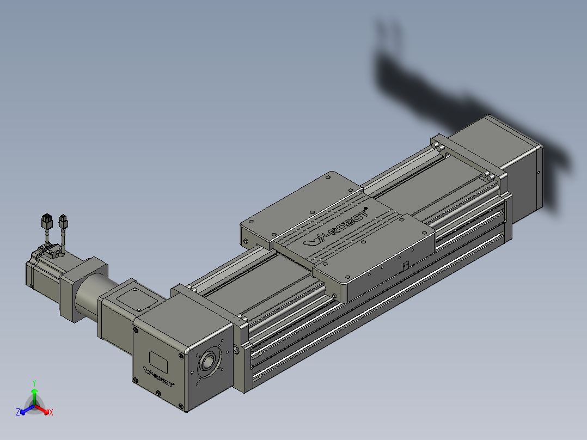Image resolution: width=587 pixels, height=440 pixels.
Task: Select the servo motor body at far left
Action: 43,270
